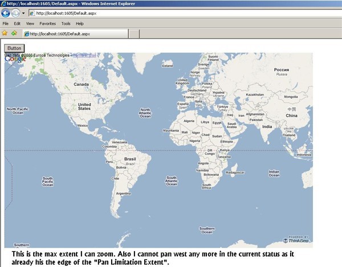
Task: Open the Tools menu
Action: (66, 23)
